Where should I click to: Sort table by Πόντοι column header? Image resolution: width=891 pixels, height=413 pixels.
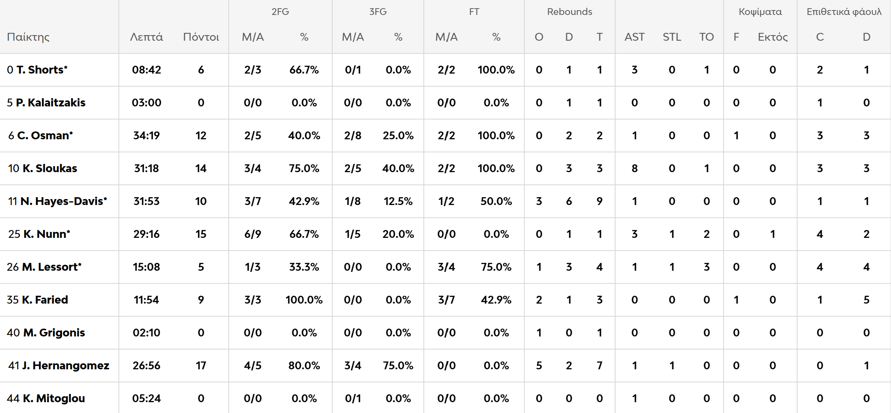(201, 37)
